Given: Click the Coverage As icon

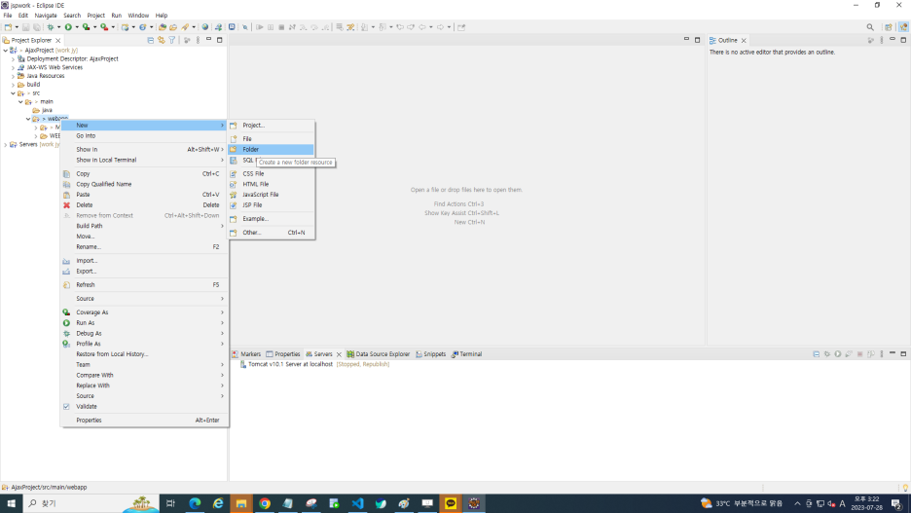Looking at the screenshot, I should pyautogui.click(x=67, y=312).
